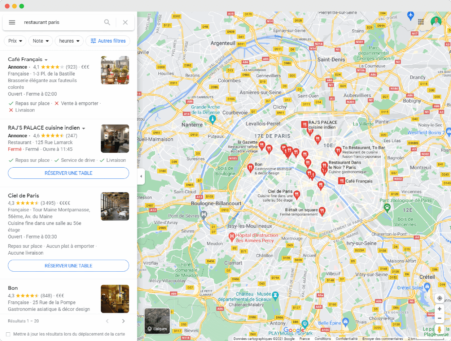Open the Ciel de Paris listing
Image resolution: width=451 pixels, height=341 pixels.
23,196
